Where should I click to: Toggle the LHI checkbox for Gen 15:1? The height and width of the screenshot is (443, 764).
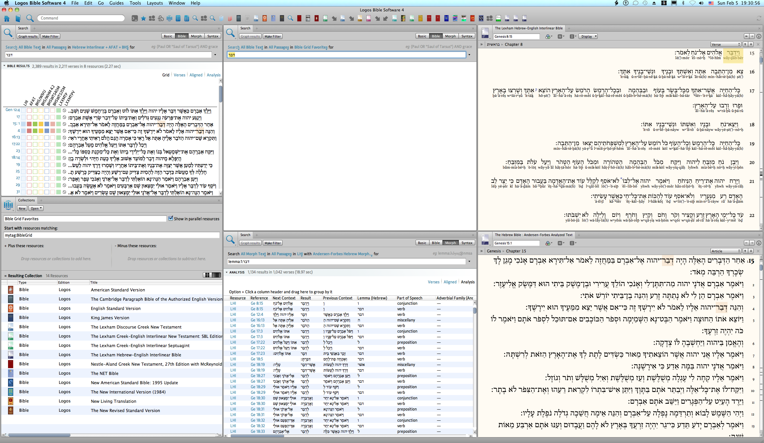23,124
